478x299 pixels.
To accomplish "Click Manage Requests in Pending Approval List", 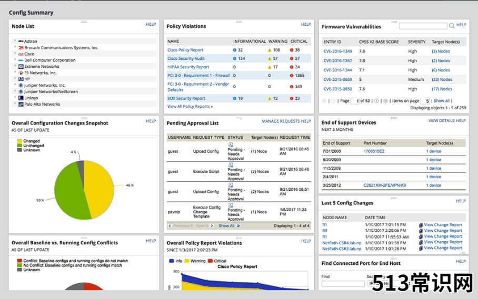I will (x=281, y=121).
